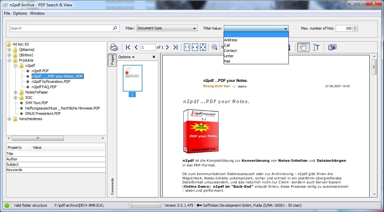Image resolution: width=384 pixels, height=212 pixels.
Task: Go to the last page with arrow button
Action: click(175, 47)
